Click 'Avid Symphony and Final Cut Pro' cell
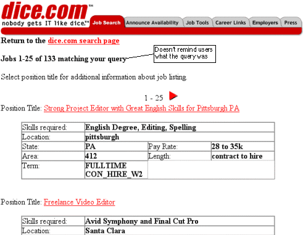Viewport: 303px width, 235px height. pyautogui.click(x=180, y=221)
